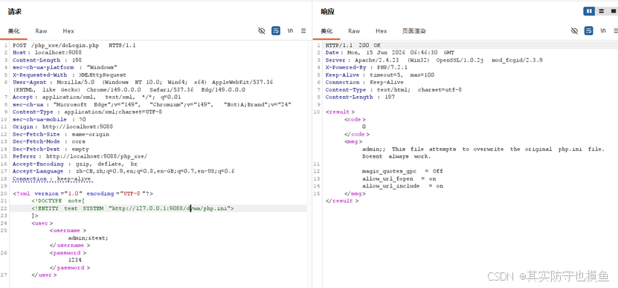Click the Origin: http://localhost:9088 header

[x=63, y=127]
